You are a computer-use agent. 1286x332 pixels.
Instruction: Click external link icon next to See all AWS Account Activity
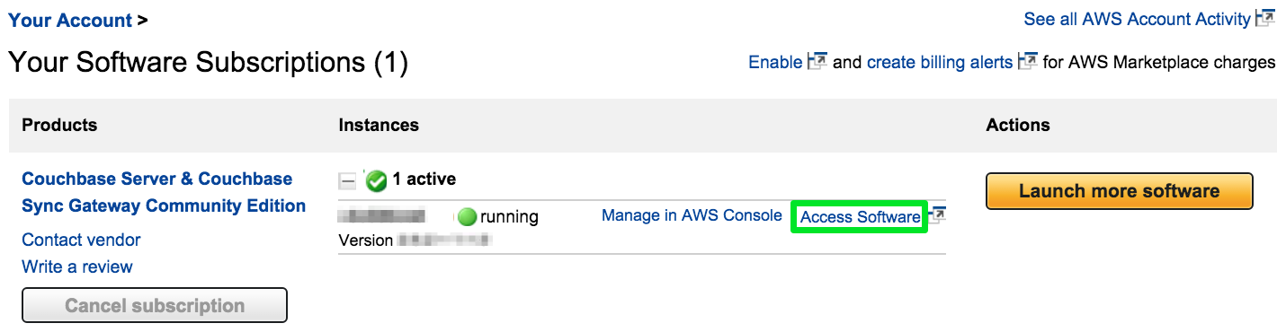click(1266, 19)
